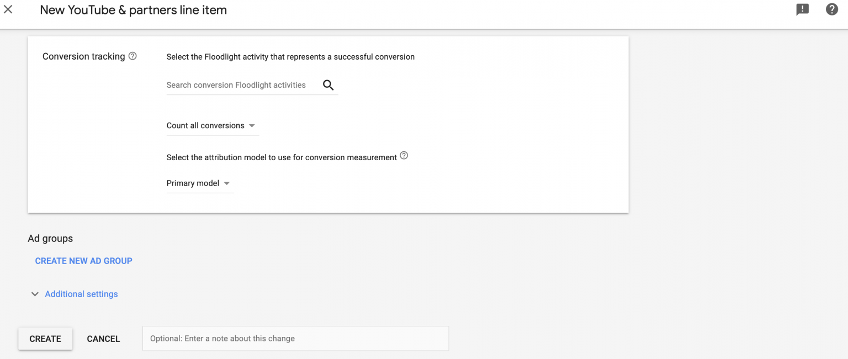Open the attribution model help tooltip
This screenshot has height=359, width=848.
404,156
